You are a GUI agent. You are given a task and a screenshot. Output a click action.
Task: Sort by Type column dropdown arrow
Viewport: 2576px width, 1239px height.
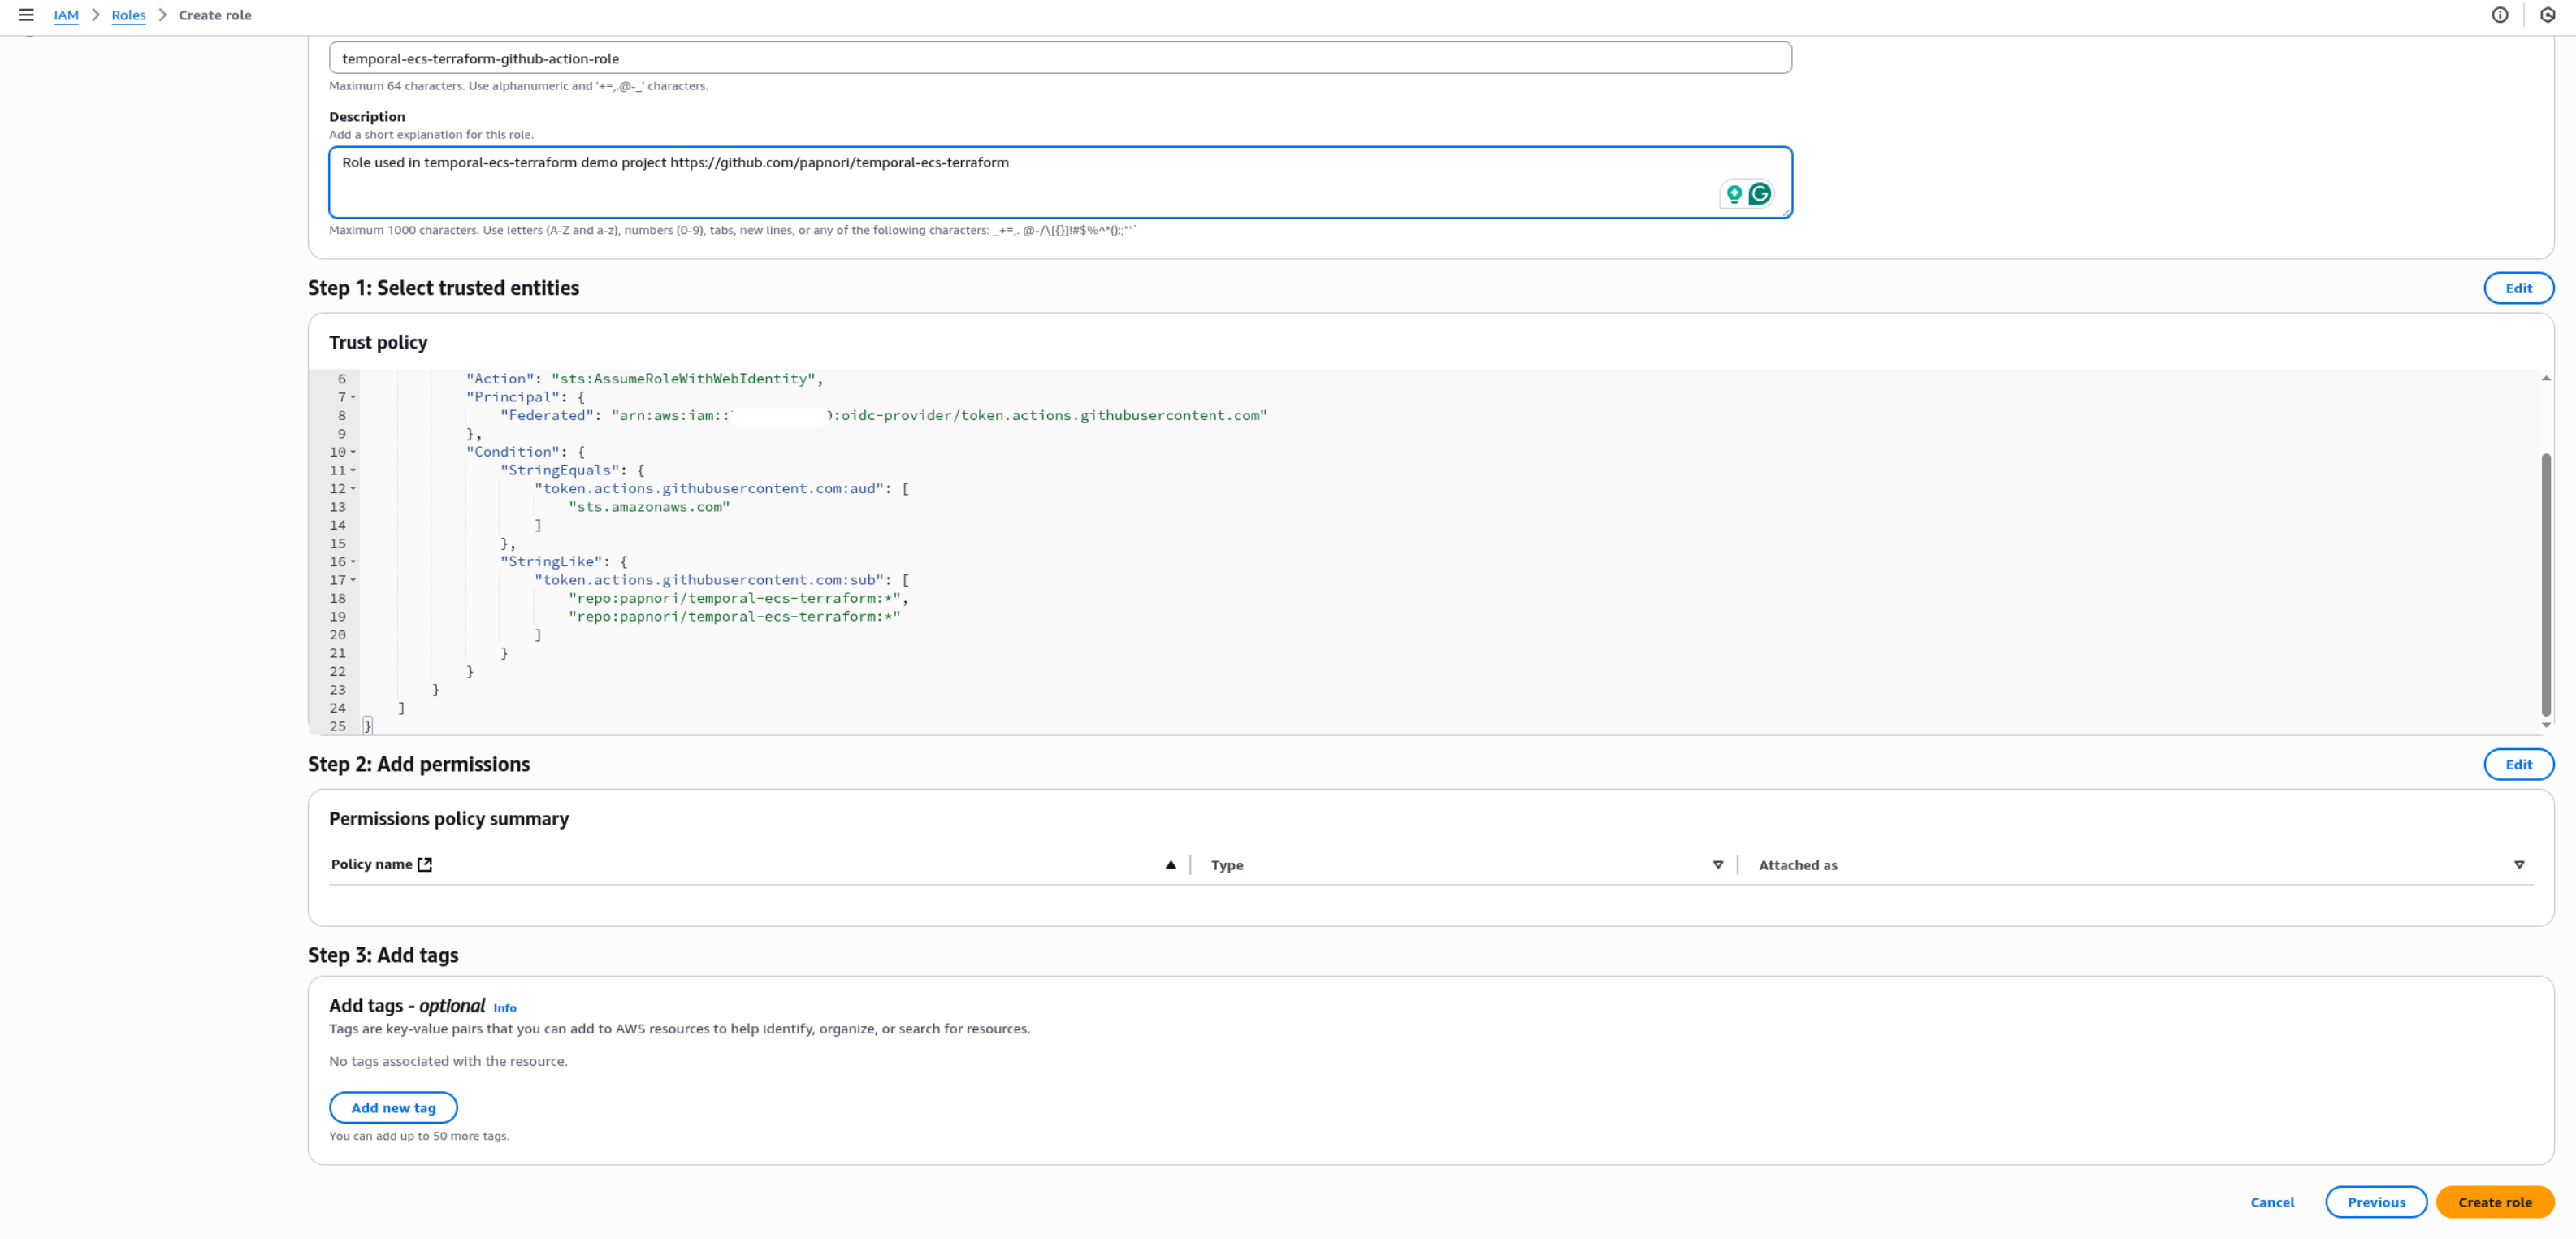tap(1718, 865)
